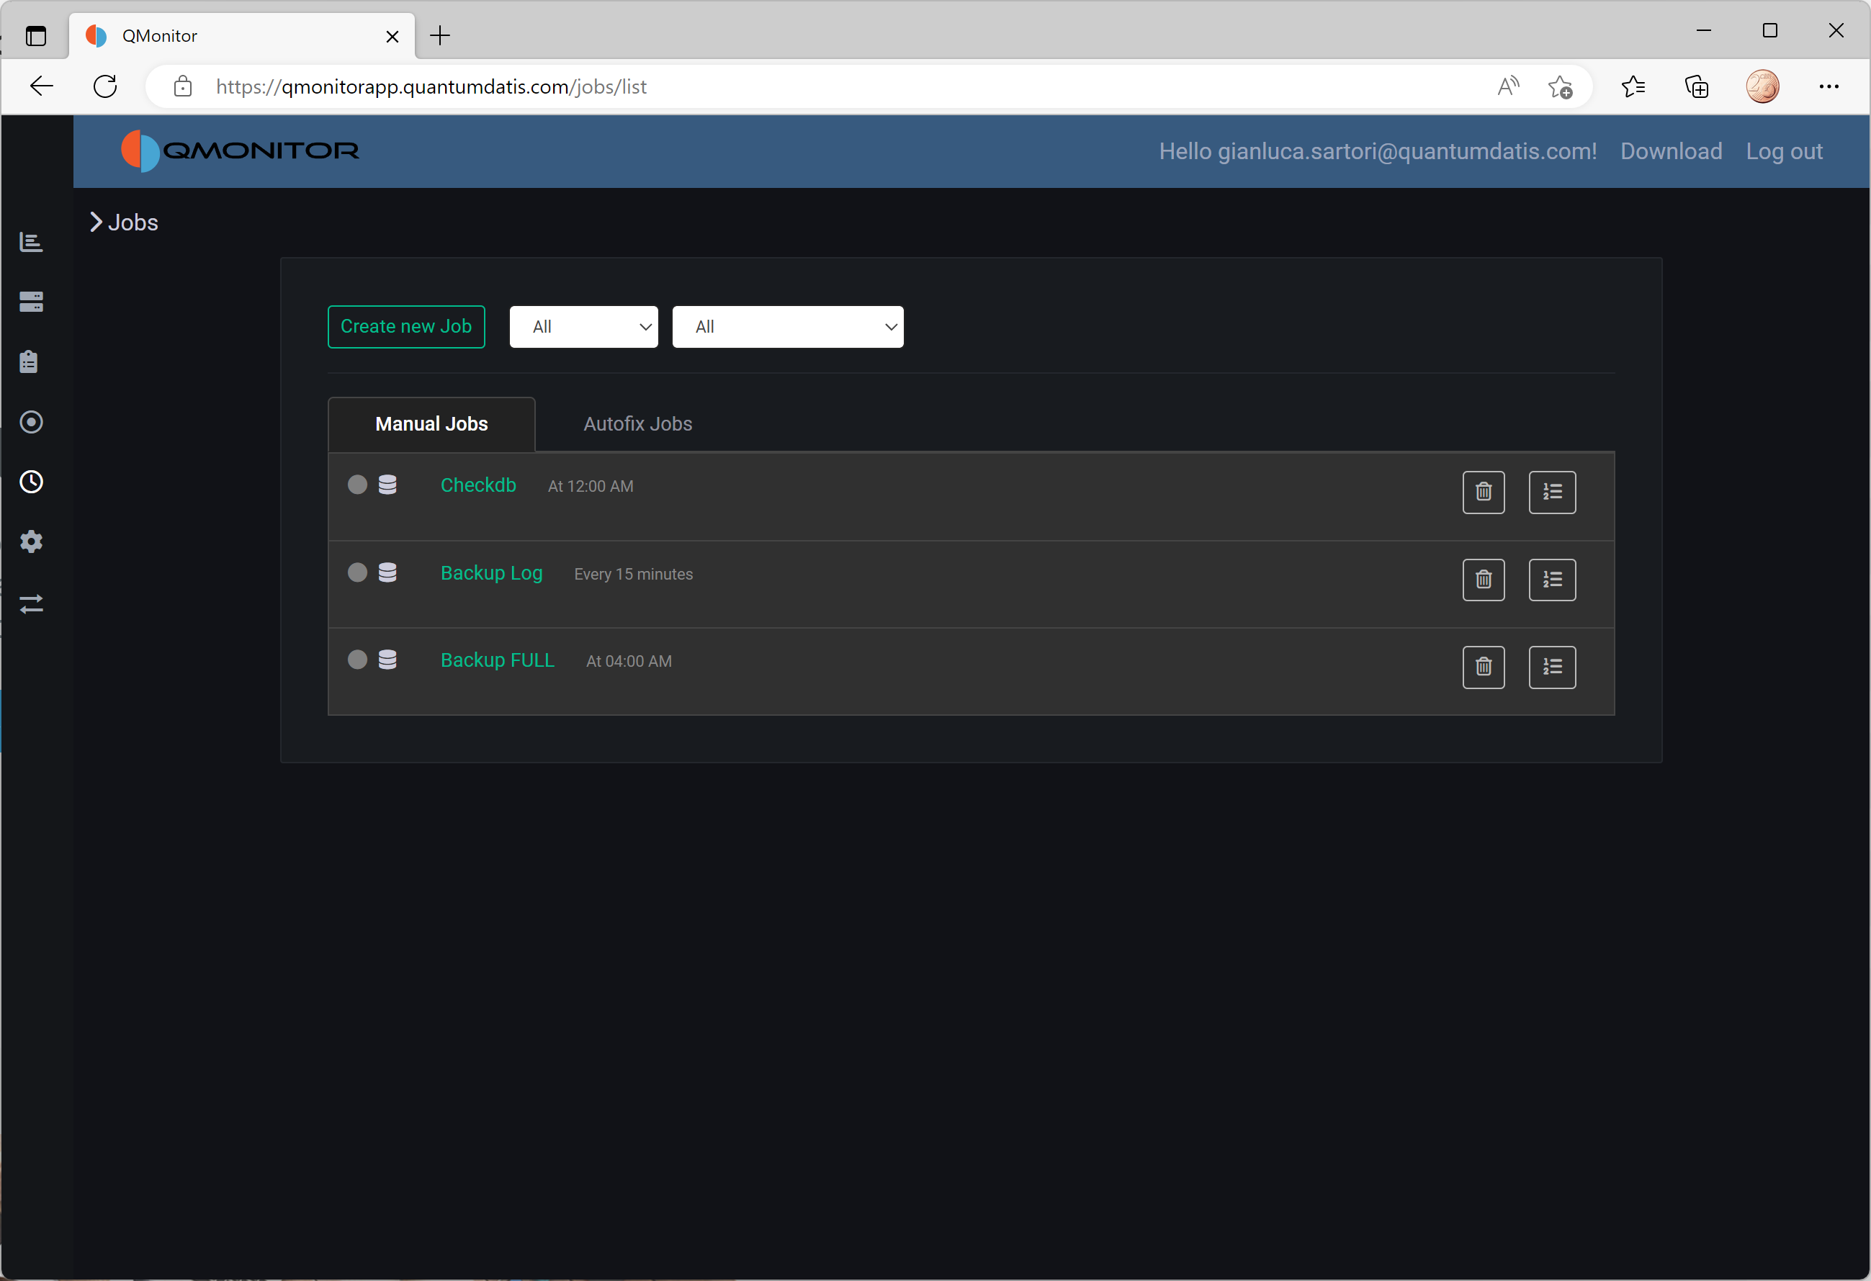Toggle the Backup Log job status circle

tap(357, 572)
